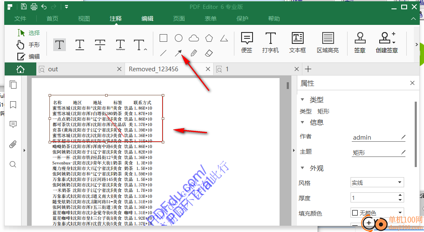Open the 文件 menu
This screenshot has width=424, height=232.
pos(20,19)
